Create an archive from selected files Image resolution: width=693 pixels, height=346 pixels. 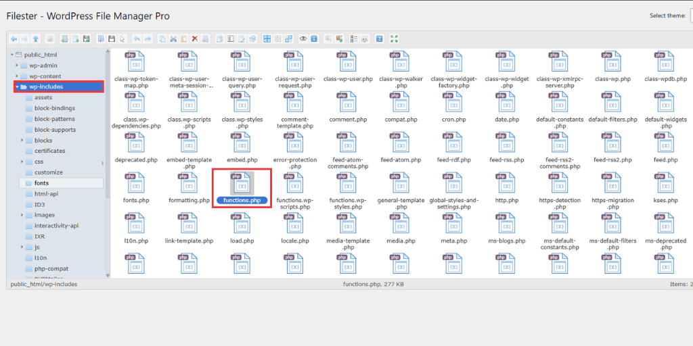click(340, 39)
